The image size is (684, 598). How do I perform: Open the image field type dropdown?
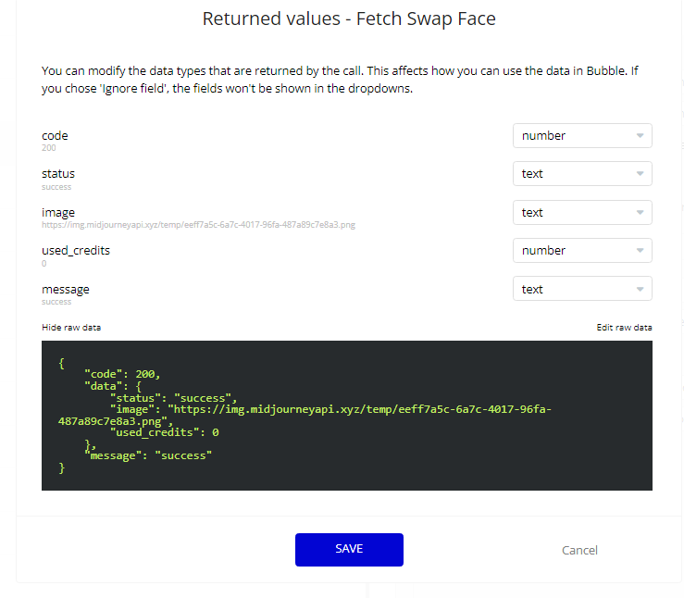click(581, 213)
